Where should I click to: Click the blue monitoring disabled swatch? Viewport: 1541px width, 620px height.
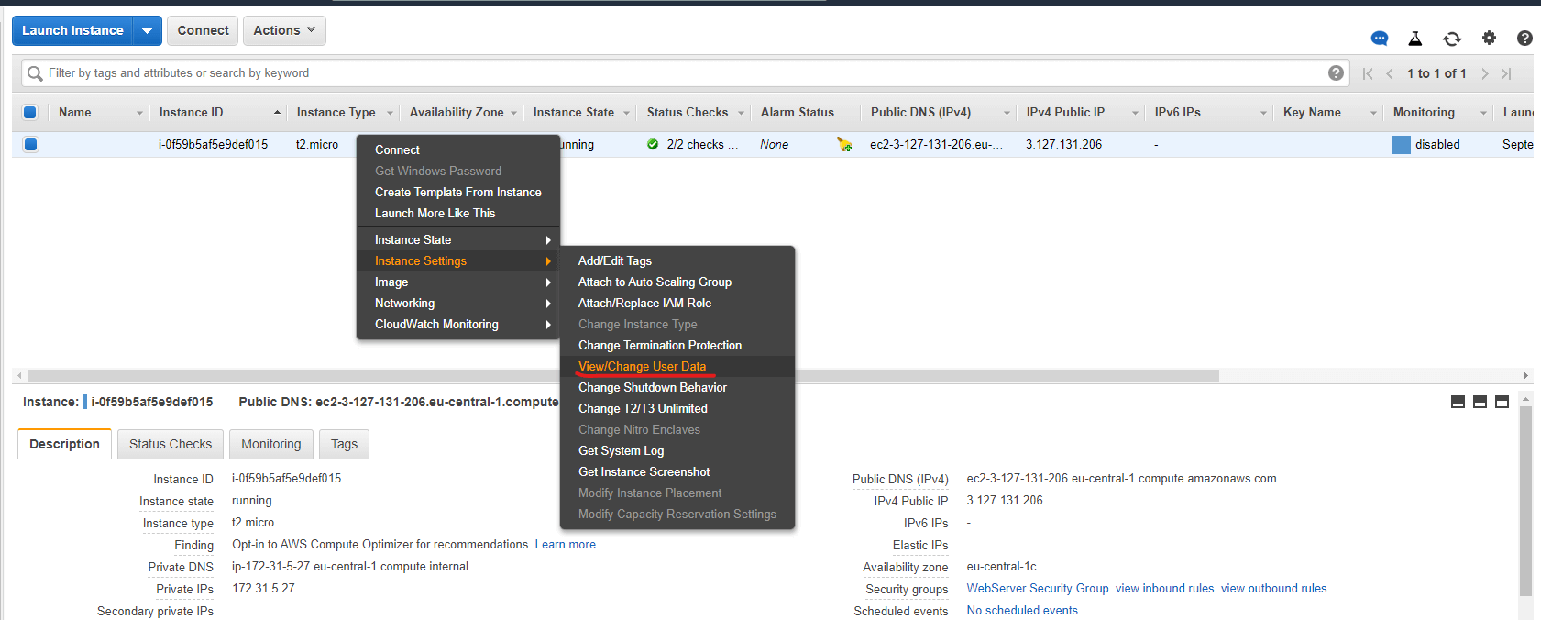[x=1401, y=144]
